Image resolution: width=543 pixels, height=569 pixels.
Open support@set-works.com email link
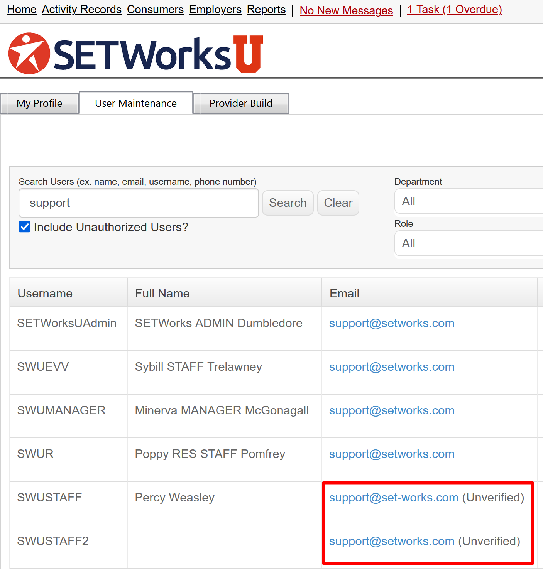point(394,498)
